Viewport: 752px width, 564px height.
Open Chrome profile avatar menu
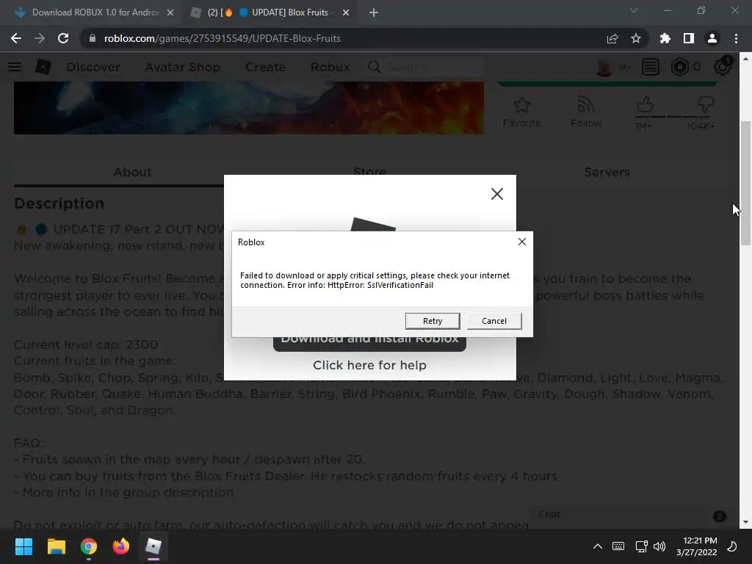(x=712, y=38)
